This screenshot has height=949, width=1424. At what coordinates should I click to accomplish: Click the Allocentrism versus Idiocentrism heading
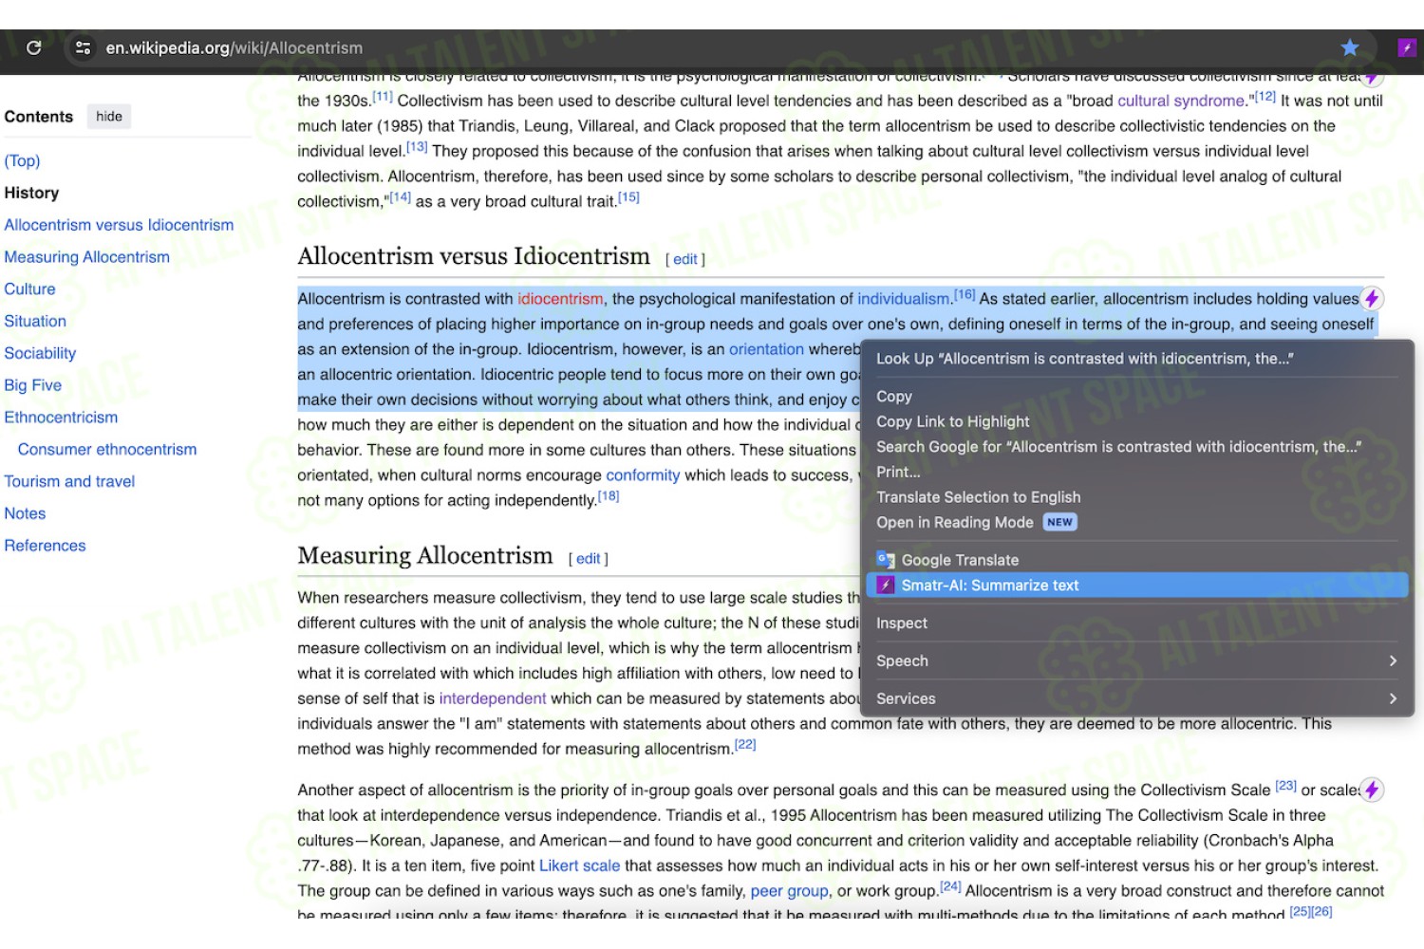click(x=474, y=256)
